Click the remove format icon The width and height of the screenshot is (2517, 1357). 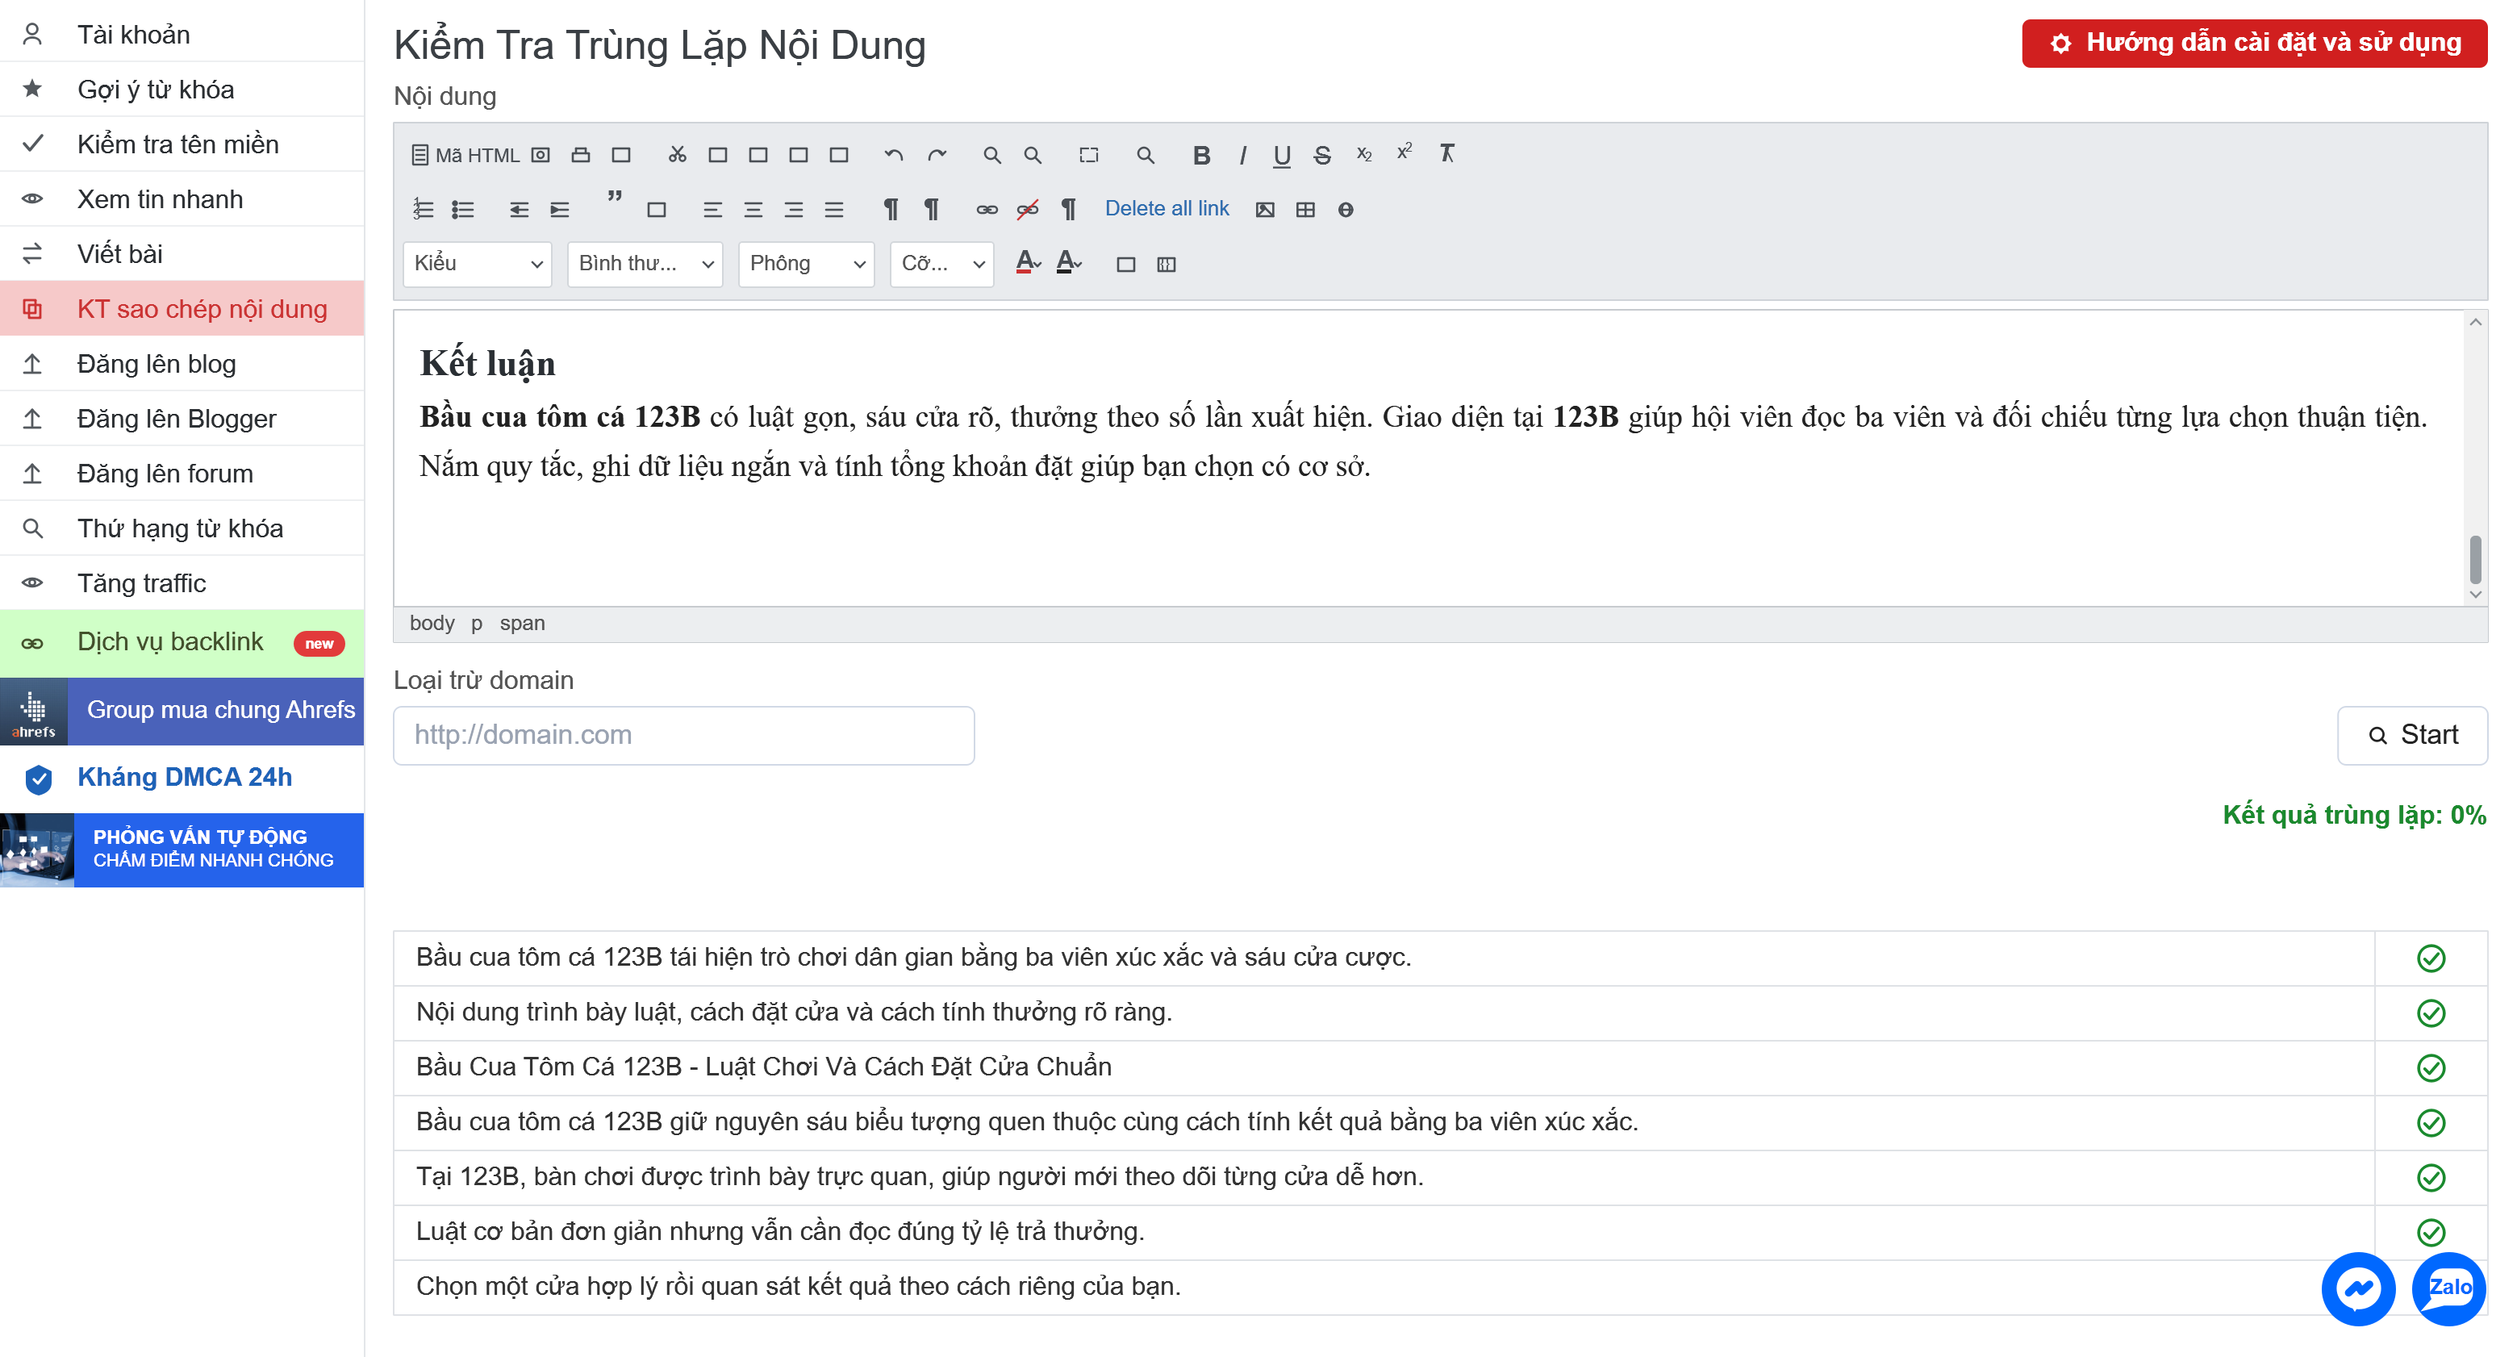[1447, 153]
